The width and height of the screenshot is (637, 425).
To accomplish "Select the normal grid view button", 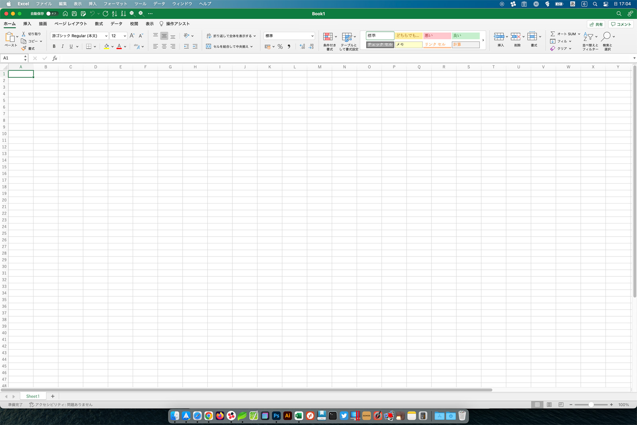I will click(x=537, y=405).
